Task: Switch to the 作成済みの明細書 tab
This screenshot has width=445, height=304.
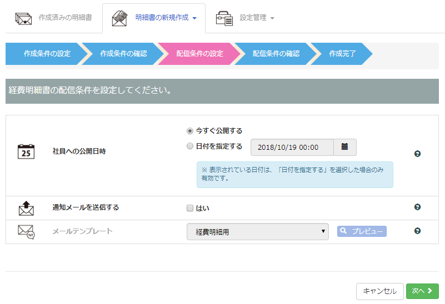Action: pos(65,18)
